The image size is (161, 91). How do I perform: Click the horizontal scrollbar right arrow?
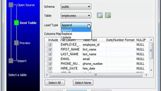[x=146, y=75]
